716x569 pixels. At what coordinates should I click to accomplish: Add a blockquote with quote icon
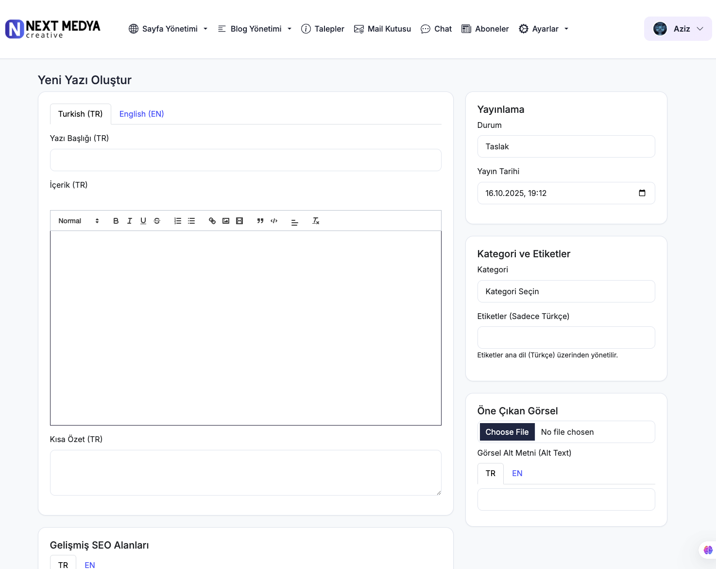[260, 221]
